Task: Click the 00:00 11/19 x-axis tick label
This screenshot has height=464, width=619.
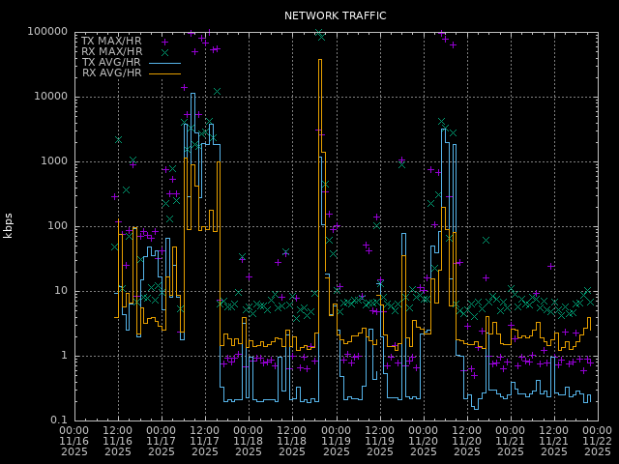Action: [336, 441]
